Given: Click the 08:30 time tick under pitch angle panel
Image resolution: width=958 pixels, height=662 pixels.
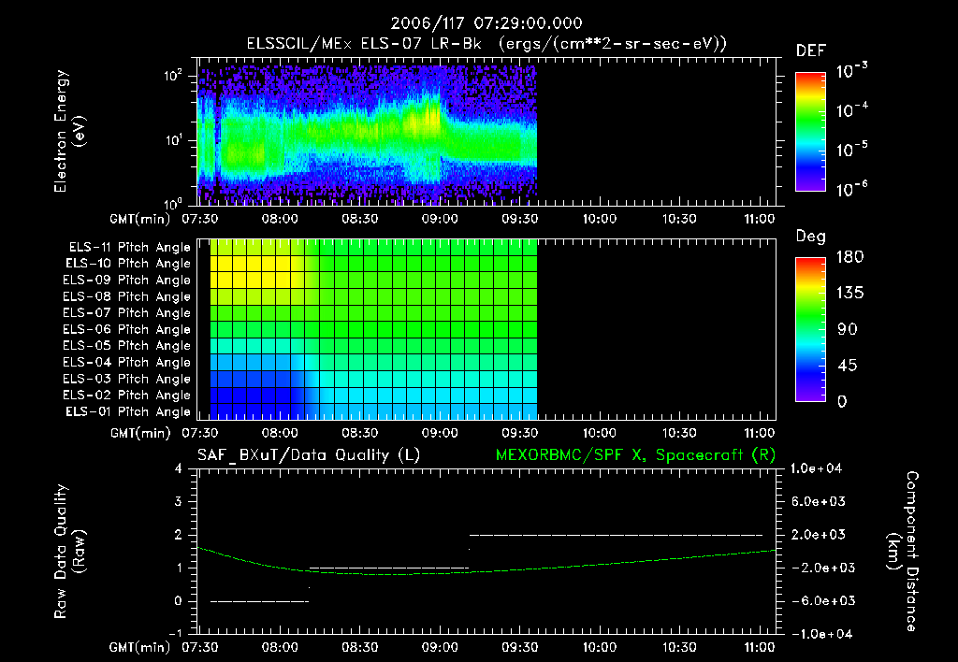Looking at the screenshot, I should pos(359,433).
